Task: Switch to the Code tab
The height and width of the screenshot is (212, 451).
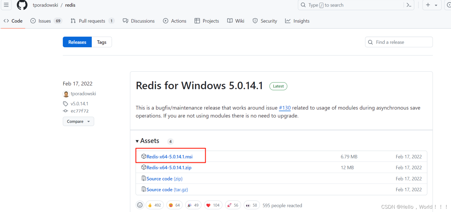Action: [x=13, y=21]
